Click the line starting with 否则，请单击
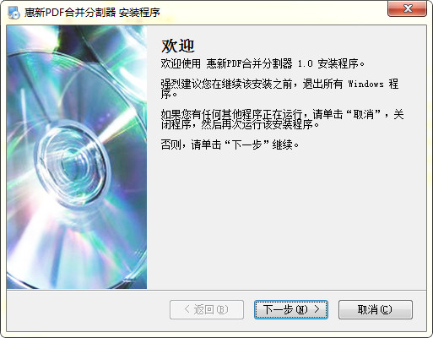Viewport: 433px width, 338px height. coord(230,144)
